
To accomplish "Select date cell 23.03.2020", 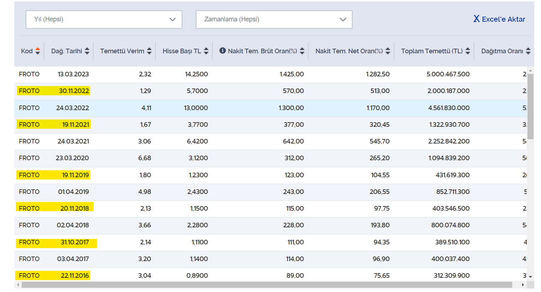I will tap(72, 158).
